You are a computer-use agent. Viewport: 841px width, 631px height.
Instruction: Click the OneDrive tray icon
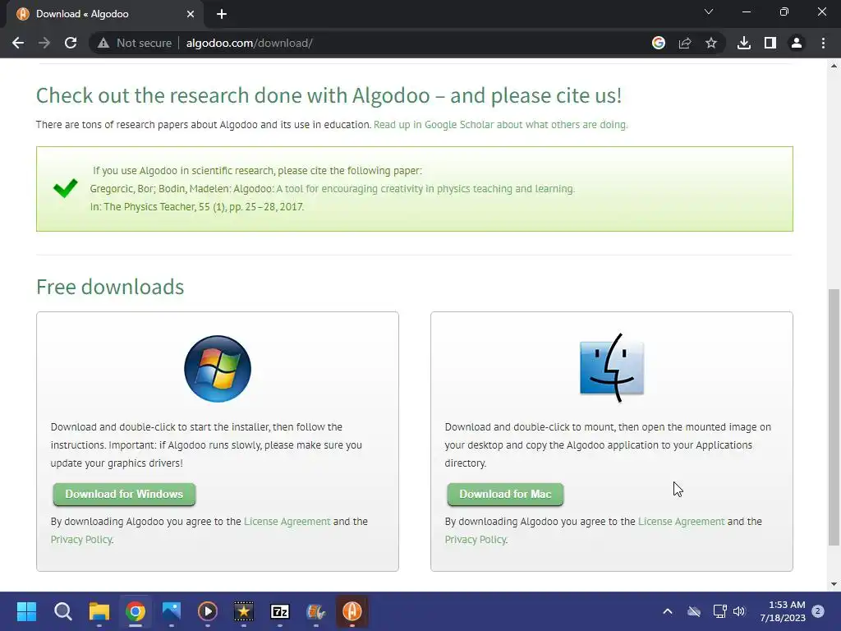(x=694, y=611)
